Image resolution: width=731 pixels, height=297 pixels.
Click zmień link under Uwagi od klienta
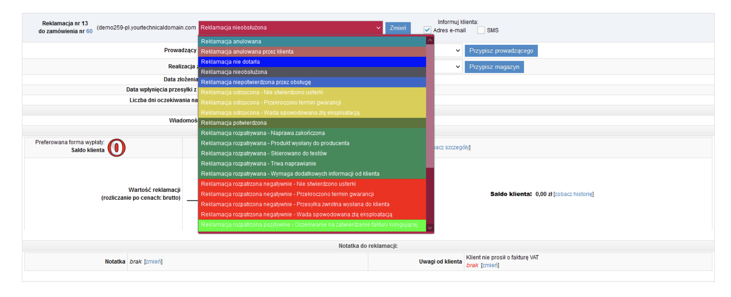click(x=490, y=265)
